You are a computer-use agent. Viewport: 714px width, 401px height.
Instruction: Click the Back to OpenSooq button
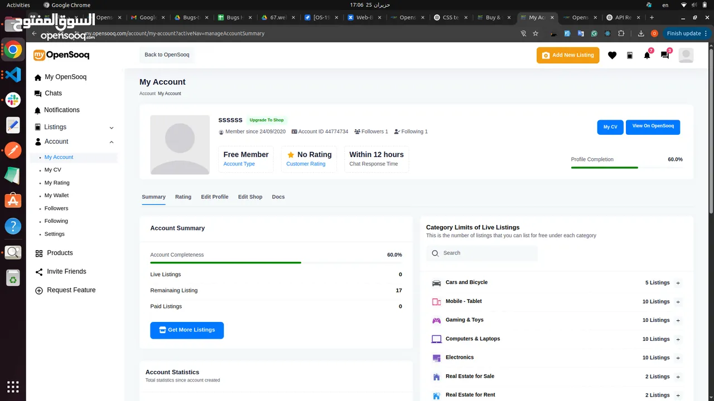coord(167,55)
